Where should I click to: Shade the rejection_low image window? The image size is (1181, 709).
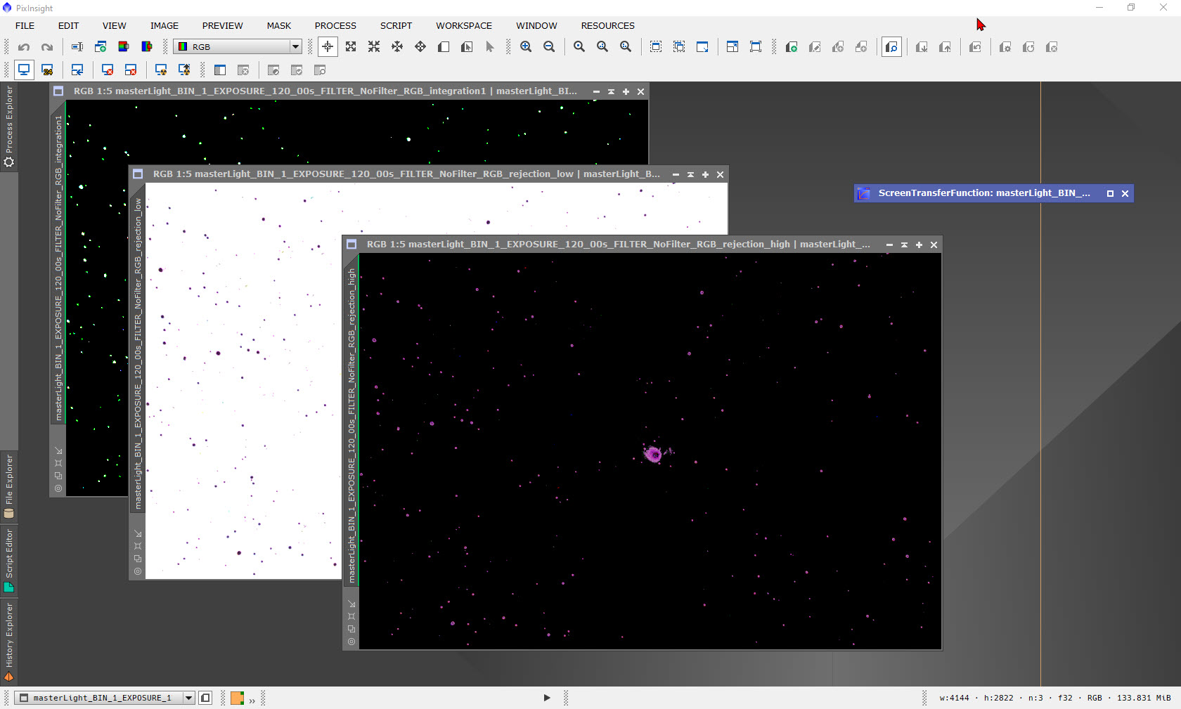pos(690,174)
